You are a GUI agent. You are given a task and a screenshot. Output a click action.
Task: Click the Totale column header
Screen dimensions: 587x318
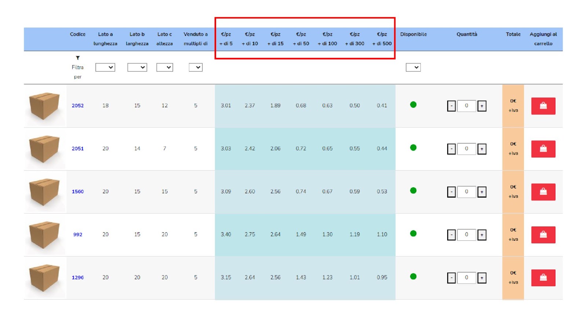[x=513, y=34]
